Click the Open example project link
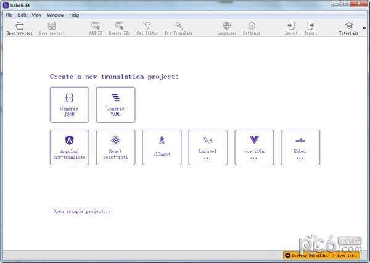Viewport: 370px width, 263px height. pyautogui.click(x=82, y=211)
